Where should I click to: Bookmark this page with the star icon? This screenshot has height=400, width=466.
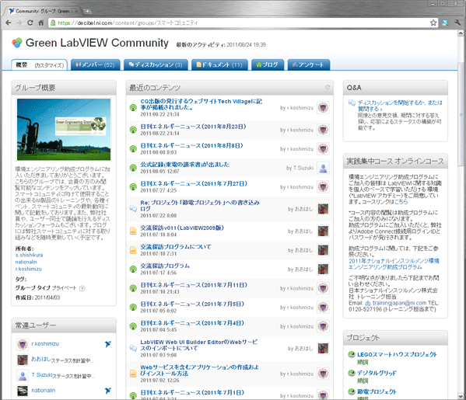433,23
